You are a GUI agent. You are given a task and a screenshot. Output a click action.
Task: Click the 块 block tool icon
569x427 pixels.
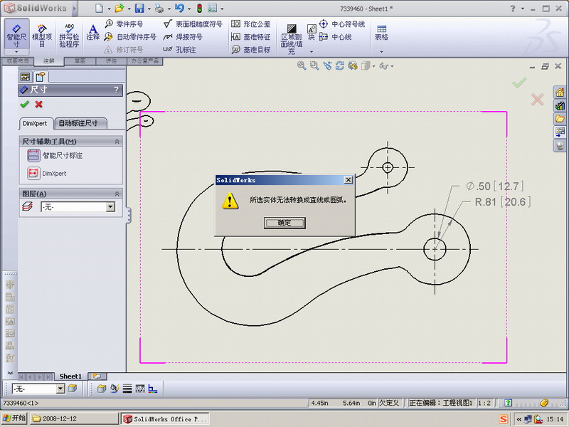click(312, 32)
